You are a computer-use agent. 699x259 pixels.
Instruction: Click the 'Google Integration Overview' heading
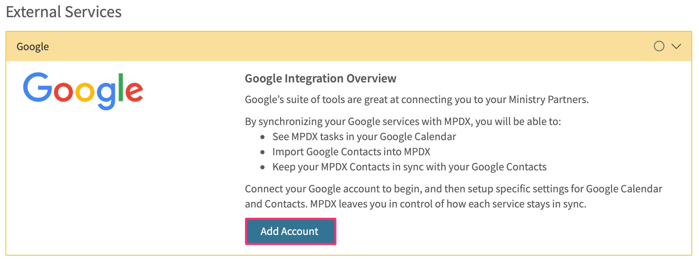(320, 78)
